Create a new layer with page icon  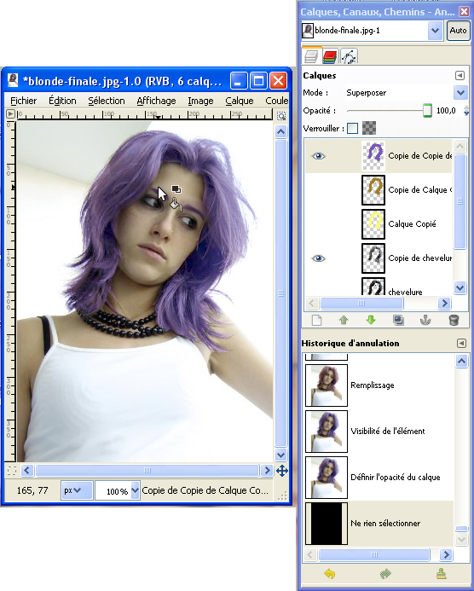coord(317,321)
